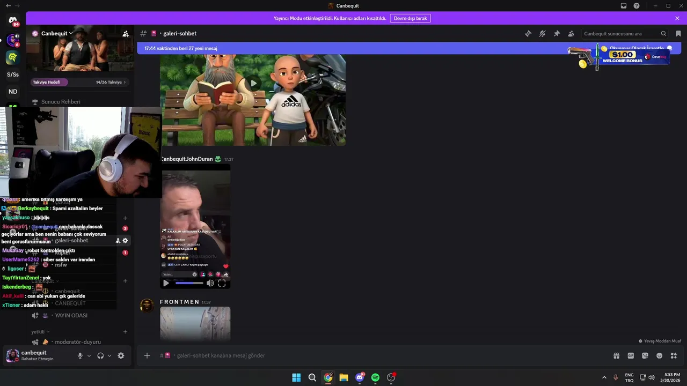
Task: Open the inbox bookmark icon at top right
Action: pos(678,33)
